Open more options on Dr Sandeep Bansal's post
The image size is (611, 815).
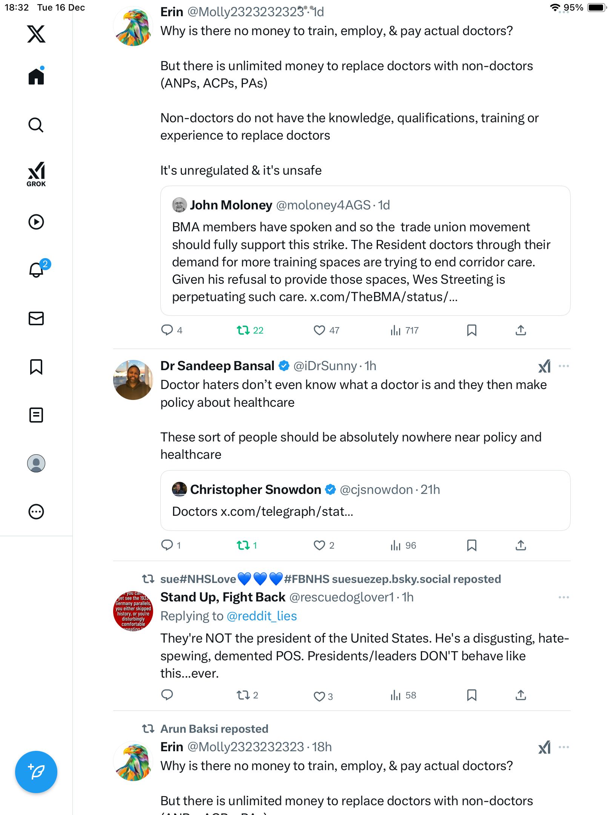pos(564,366)
